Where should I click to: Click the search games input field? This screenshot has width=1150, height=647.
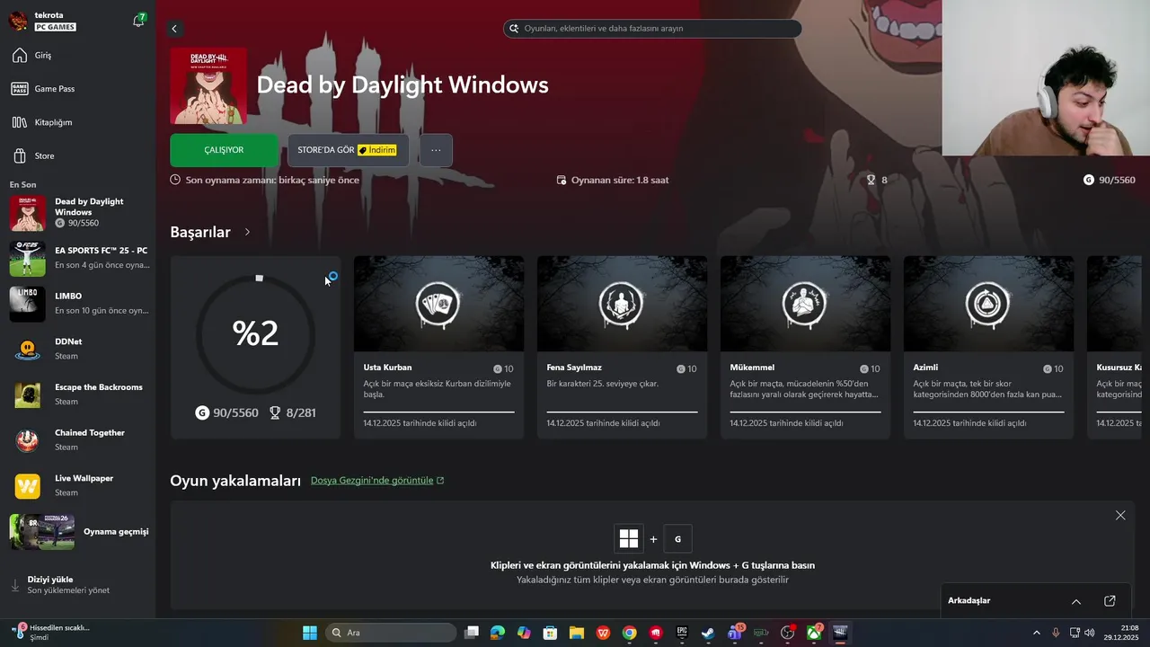pyautogui.click(x=652, y=29)
